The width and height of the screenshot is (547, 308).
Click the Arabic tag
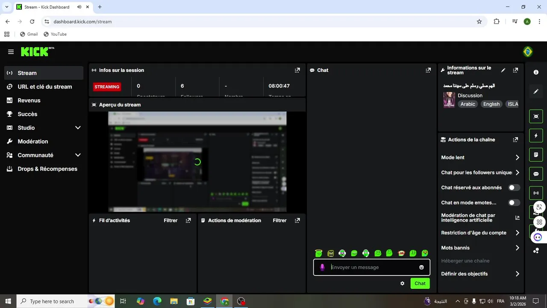[x=468, y=104]
